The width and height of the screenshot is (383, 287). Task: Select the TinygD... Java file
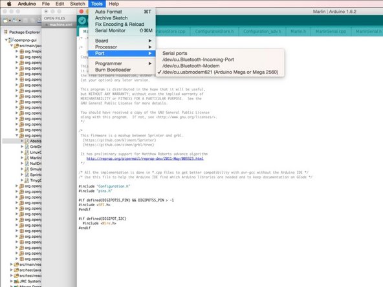coord(36,180)
